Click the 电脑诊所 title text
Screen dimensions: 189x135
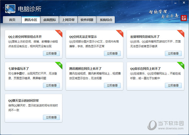30,9
